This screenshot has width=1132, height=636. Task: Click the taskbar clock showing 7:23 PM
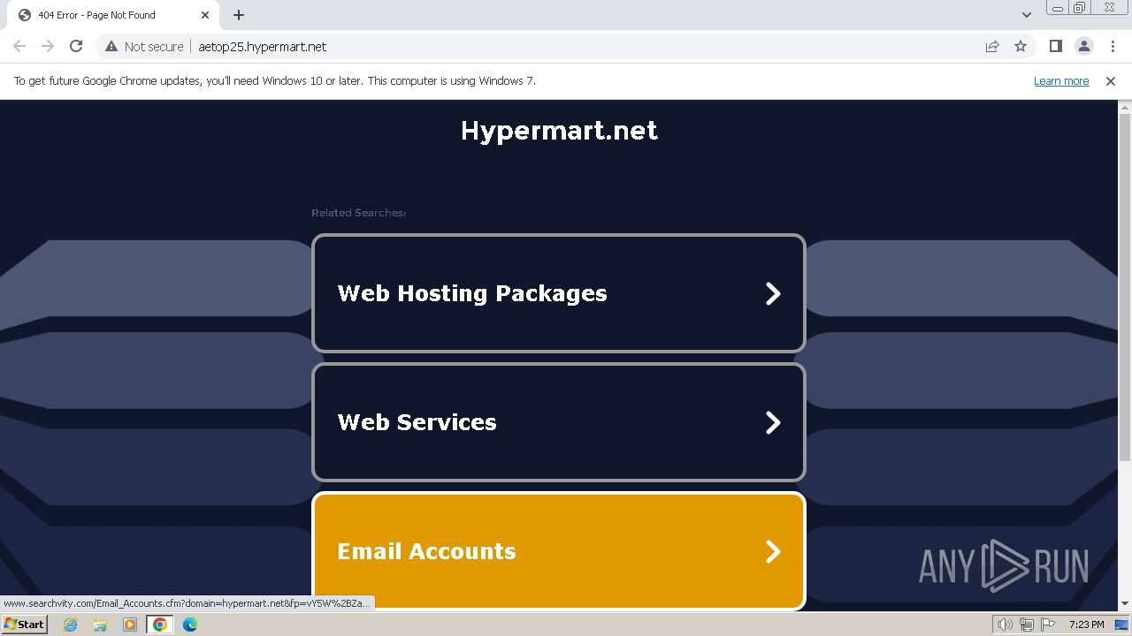[1086, 625]
